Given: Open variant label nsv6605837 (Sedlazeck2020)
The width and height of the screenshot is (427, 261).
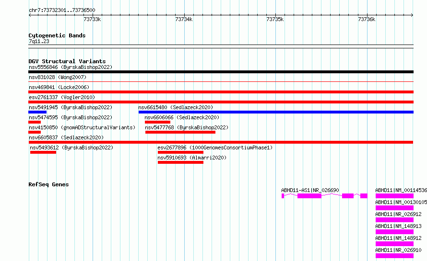Looking at the screenshot, I should pyautogui.click(x=66, y=137).
